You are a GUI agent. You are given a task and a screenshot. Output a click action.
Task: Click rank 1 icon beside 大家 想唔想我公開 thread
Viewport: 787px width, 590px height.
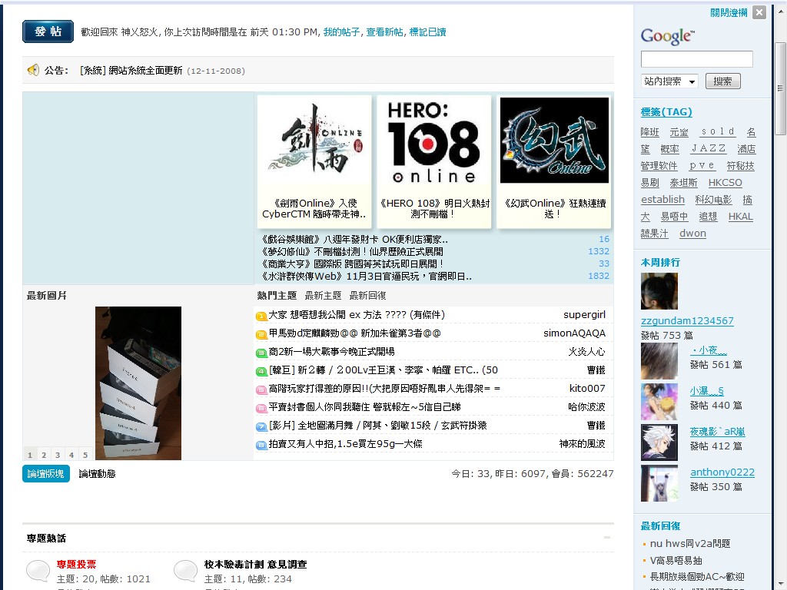click(x=261, y=316)
